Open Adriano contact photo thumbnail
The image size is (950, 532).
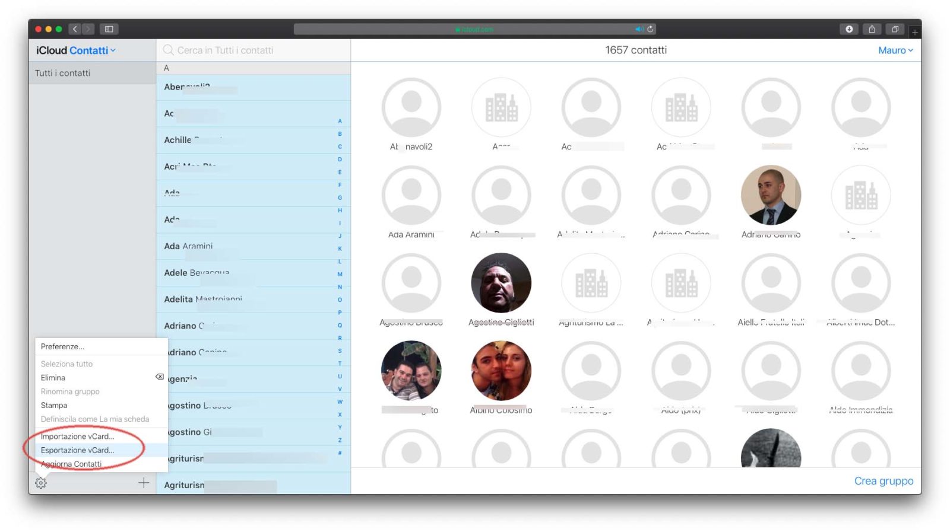771,195
